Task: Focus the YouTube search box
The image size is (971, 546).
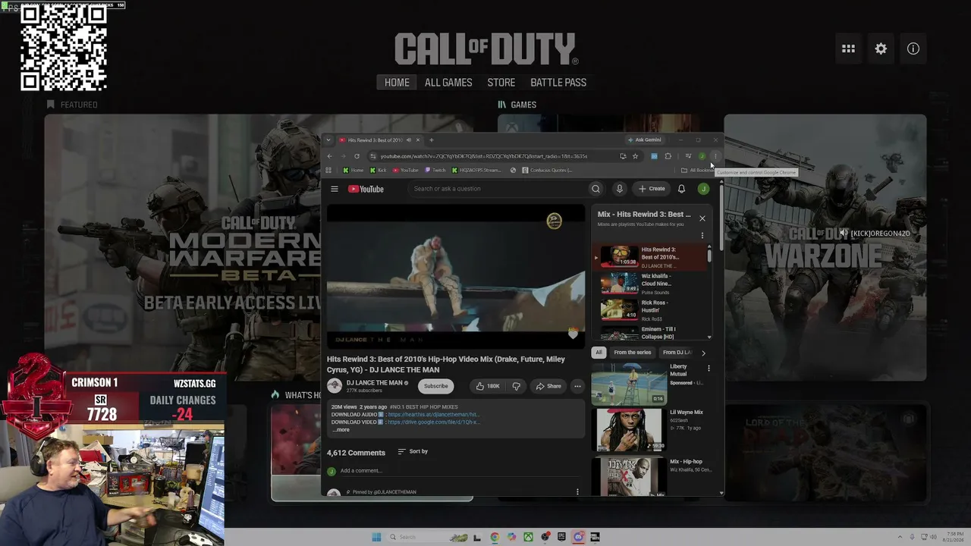Action: click(x=497, y=189)
